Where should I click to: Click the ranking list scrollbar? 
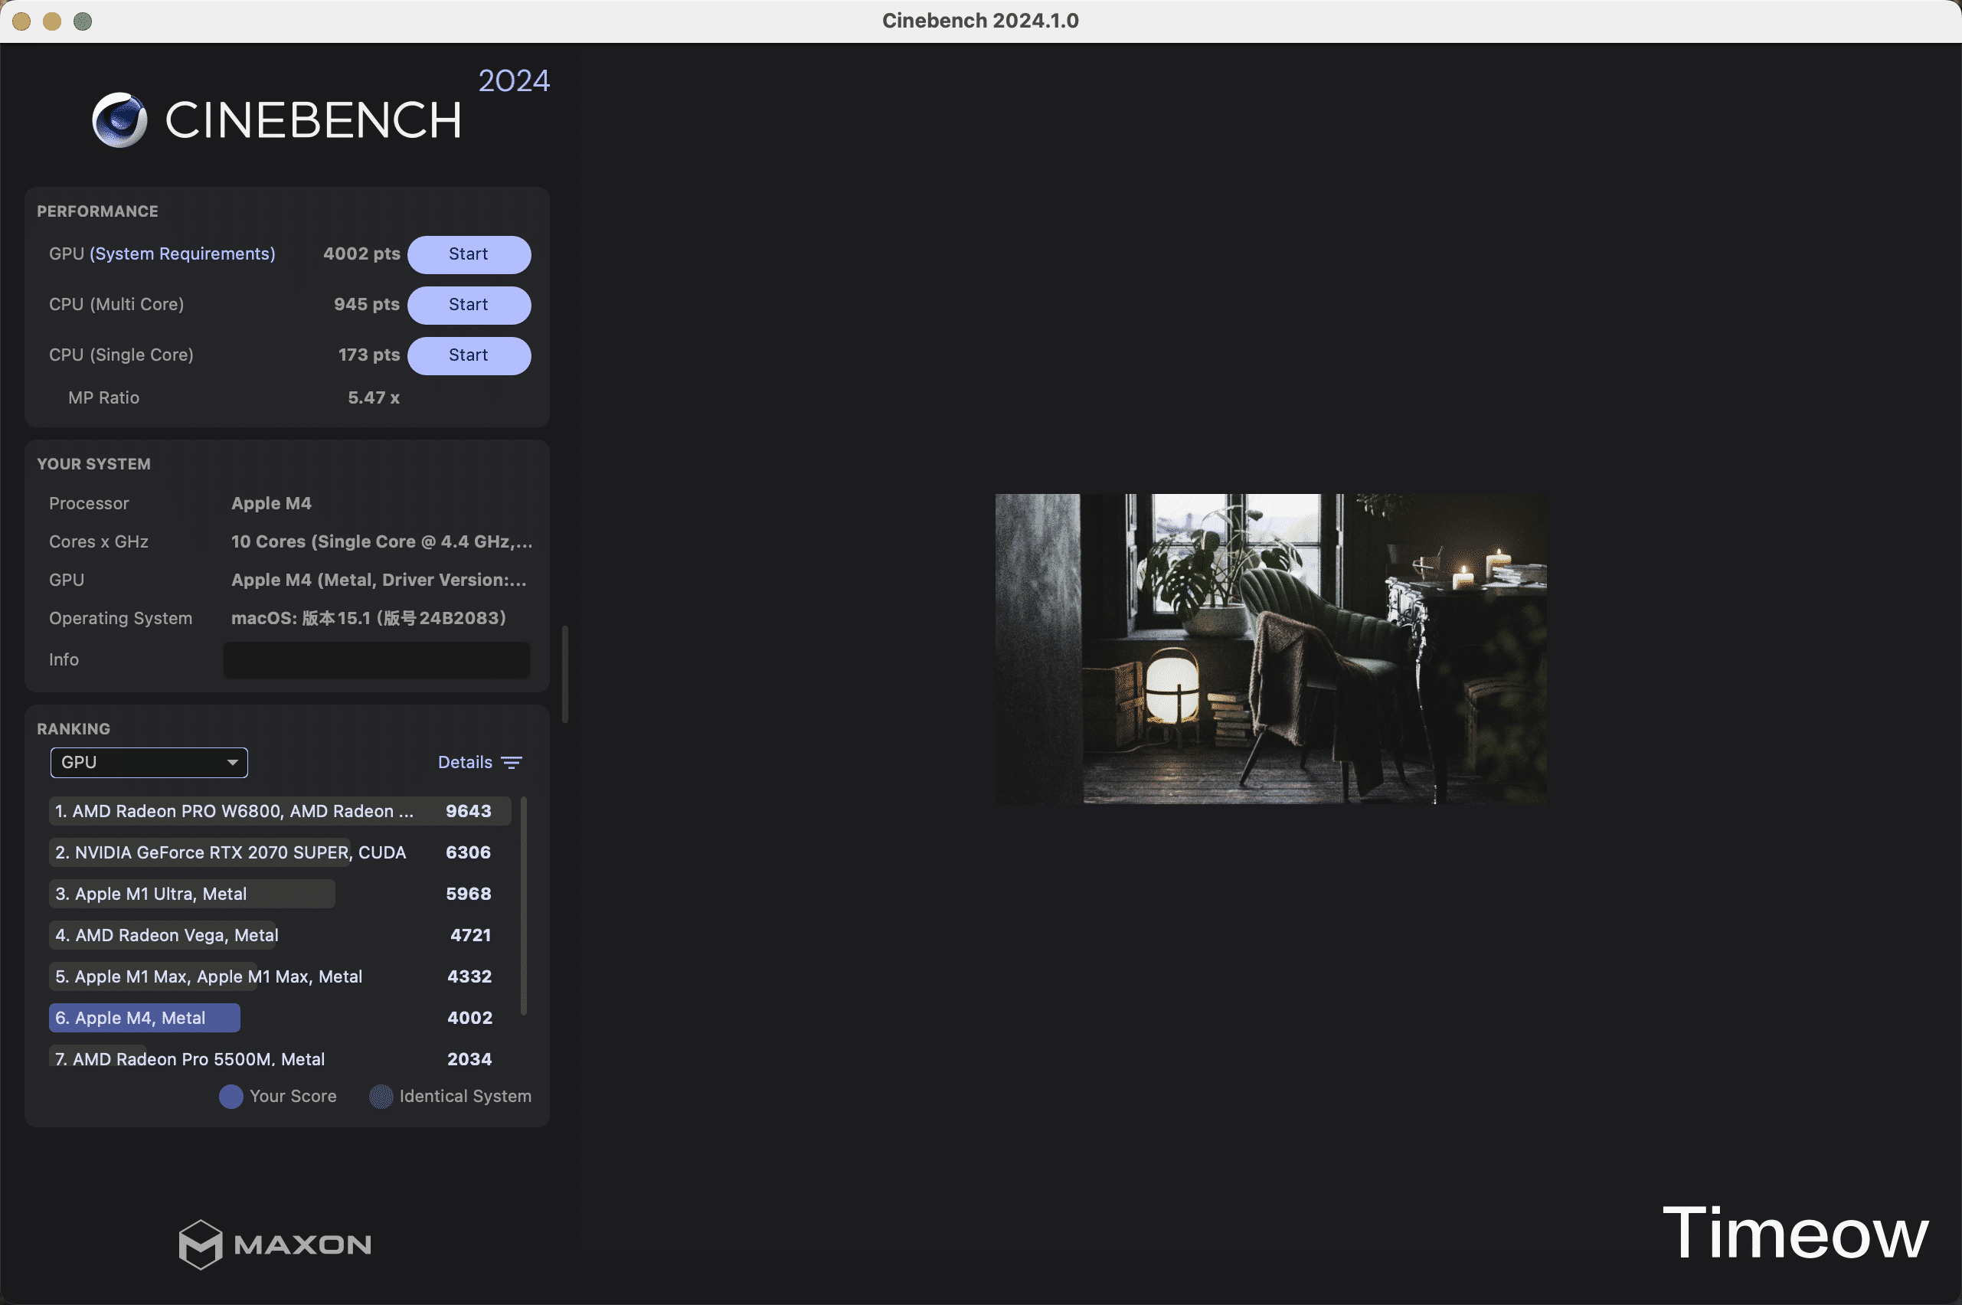[x=523, y=905]
